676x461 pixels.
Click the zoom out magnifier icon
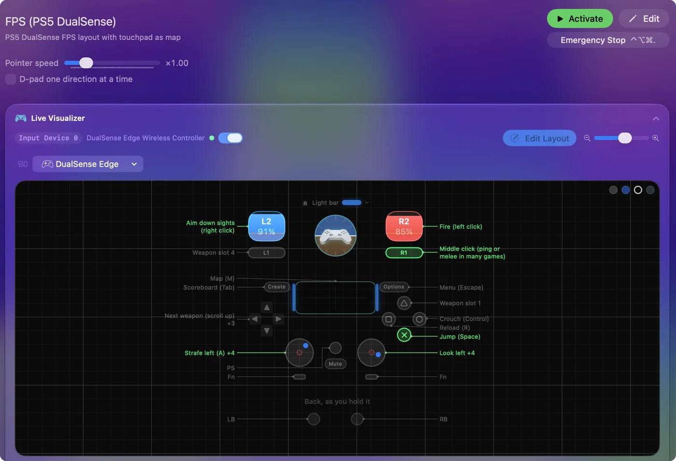pyautogui.click(x=587, y=138)
